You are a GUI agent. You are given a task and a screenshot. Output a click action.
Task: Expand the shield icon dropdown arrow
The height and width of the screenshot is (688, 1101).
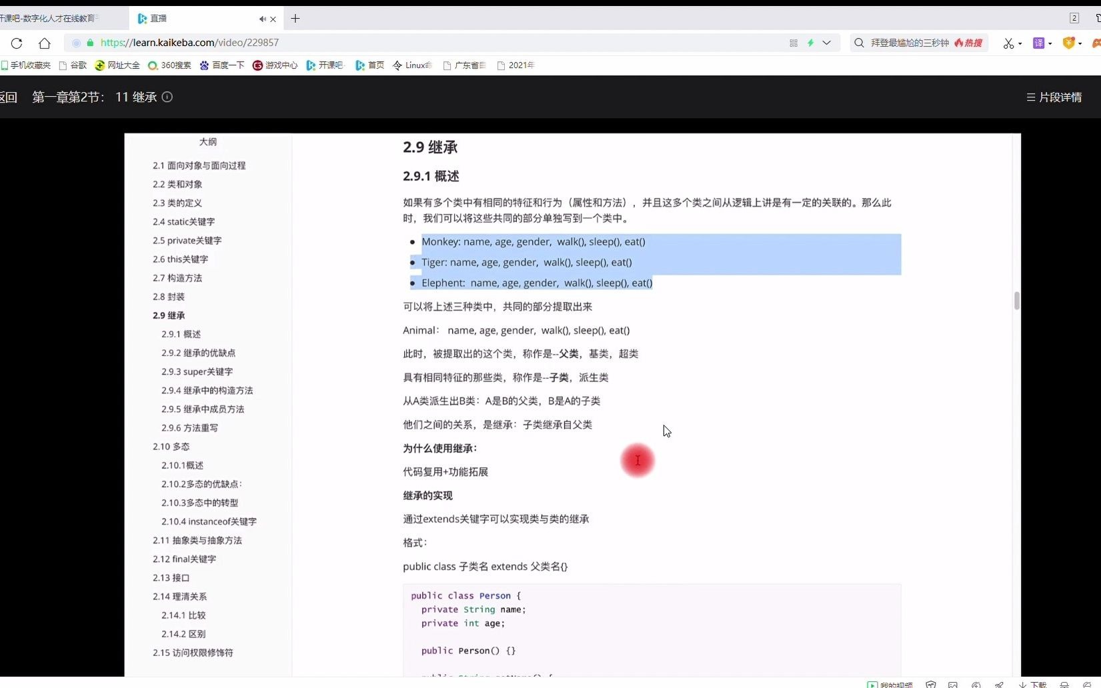(x=1080, y=44)
